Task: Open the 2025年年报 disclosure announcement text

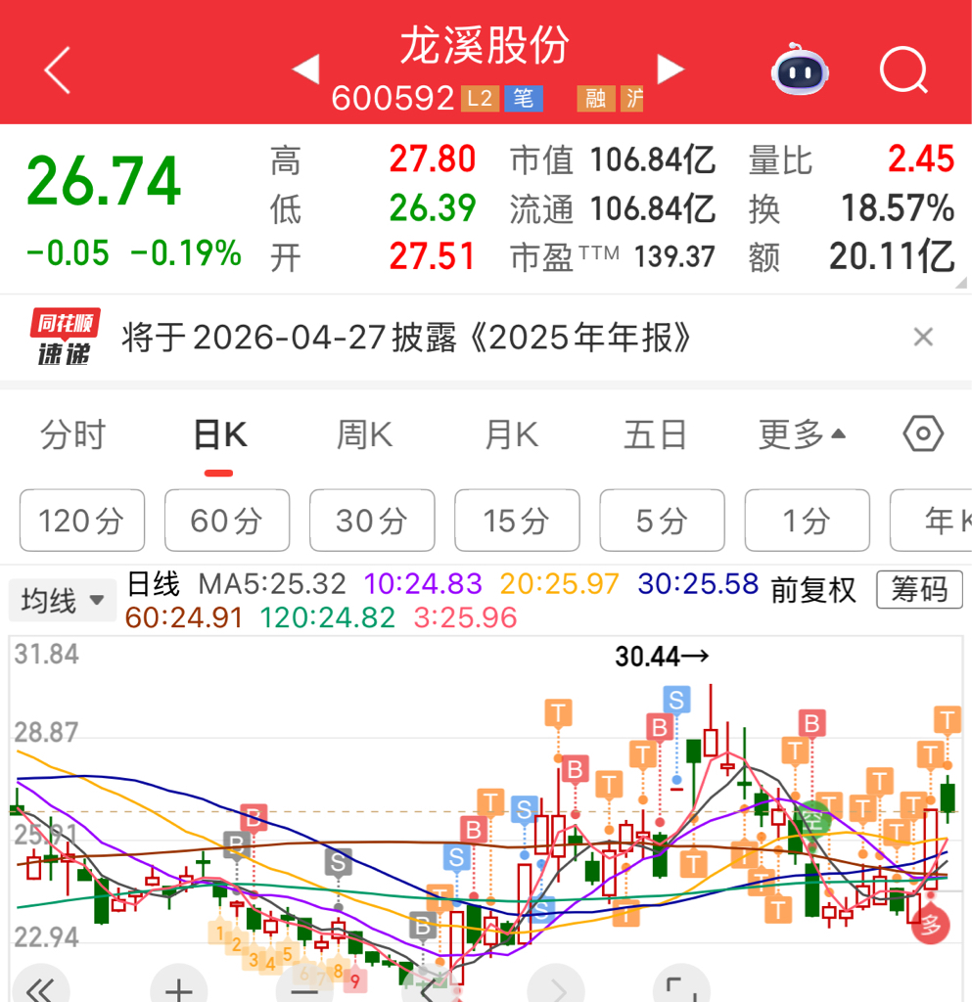Action: pos(406,337)
